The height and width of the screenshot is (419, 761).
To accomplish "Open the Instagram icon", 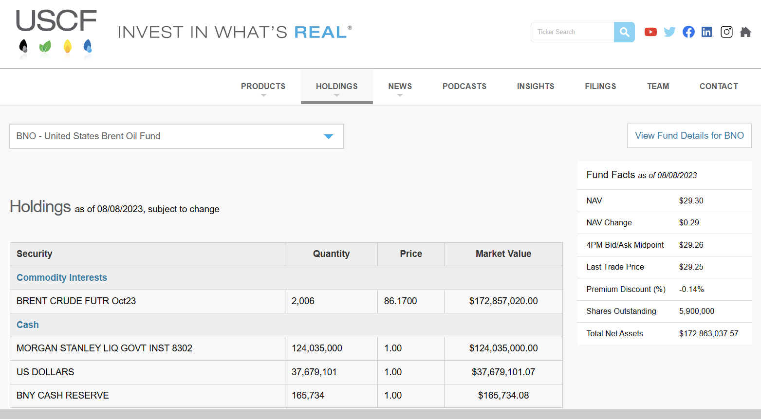I will (x=726, y=32).
